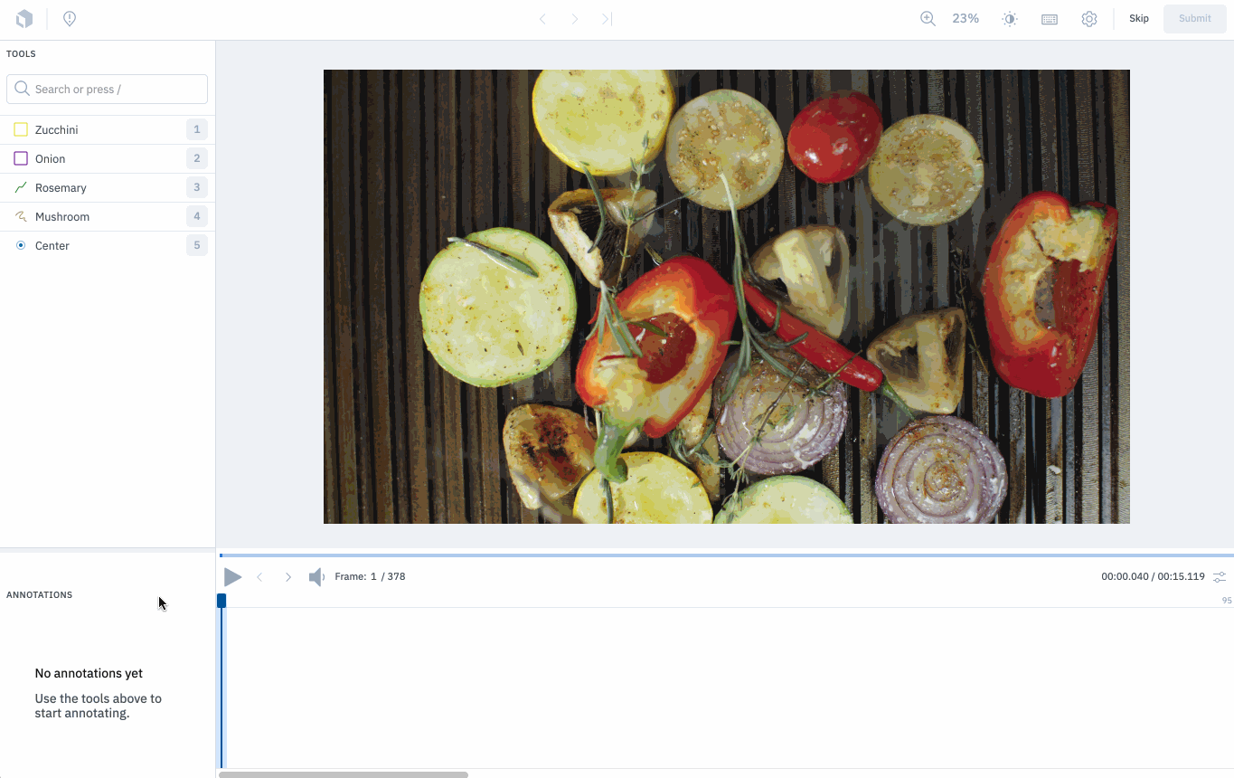Click the zoom magnifier icon
Screen dimensions: 1234x778
click(x=928, y=18)
